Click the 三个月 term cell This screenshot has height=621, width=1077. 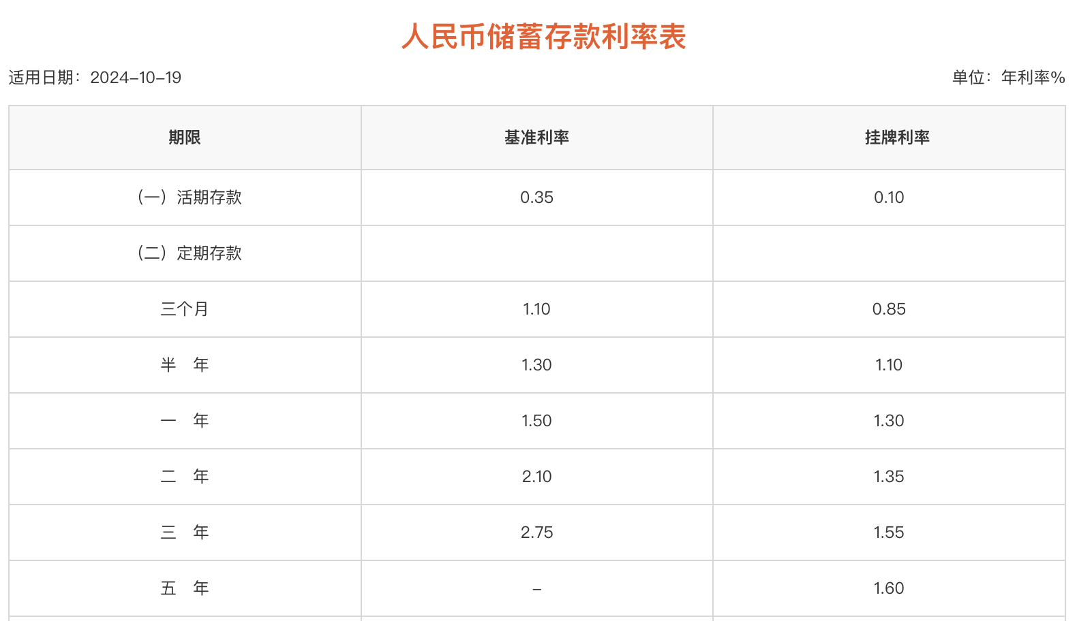(185, 309)
